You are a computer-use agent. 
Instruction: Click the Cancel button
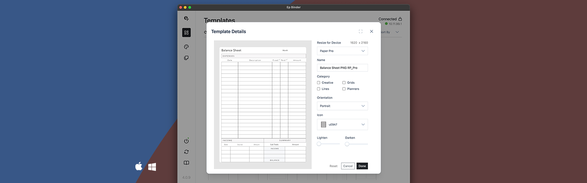pyautogui.click(x=348, y=166)
